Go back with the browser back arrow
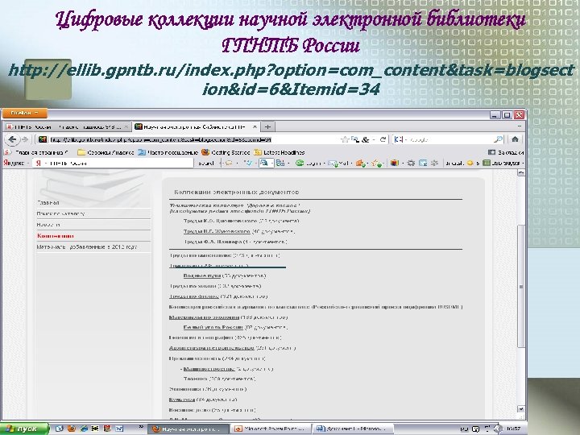This screenshot has width=580, height=435. click(12, 139)
